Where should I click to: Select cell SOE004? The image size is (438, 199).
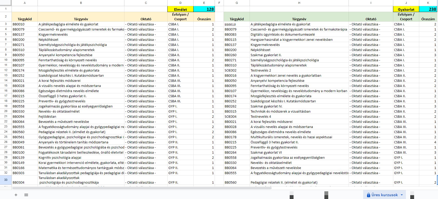[x=237, y=116]
